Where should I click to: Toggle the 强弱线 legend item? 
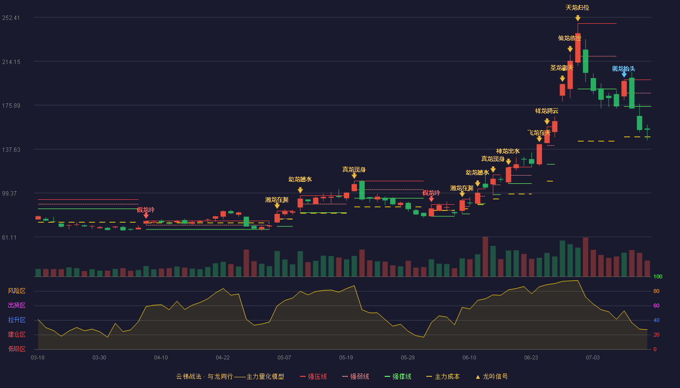click(x=356, y=376)
